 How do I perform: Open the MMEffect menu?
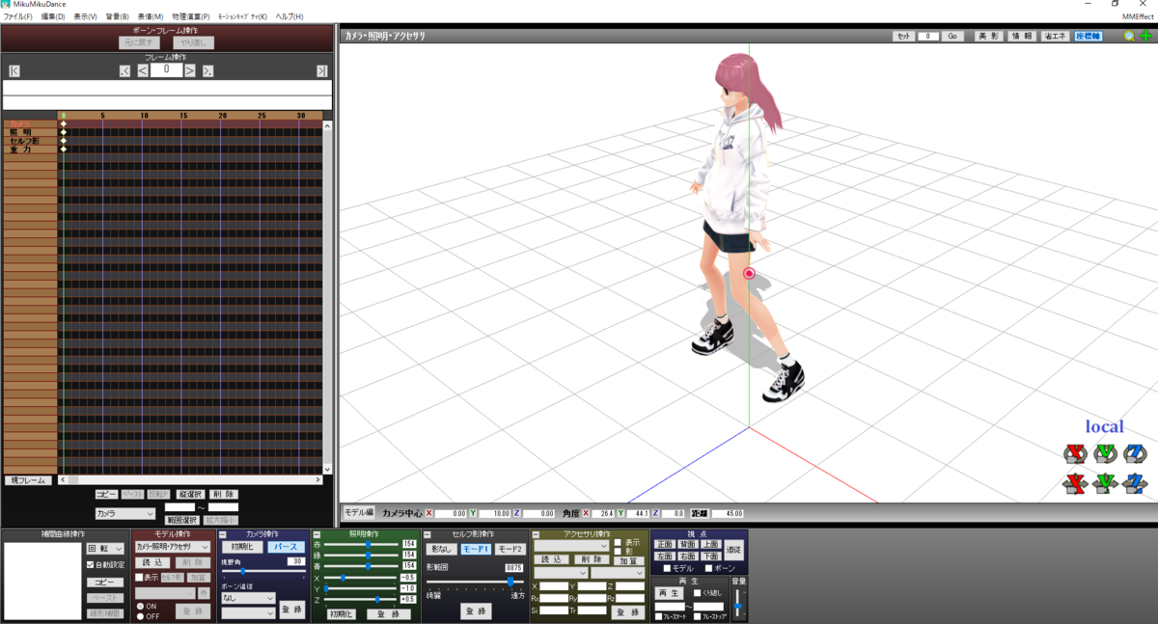[1137, 16]
